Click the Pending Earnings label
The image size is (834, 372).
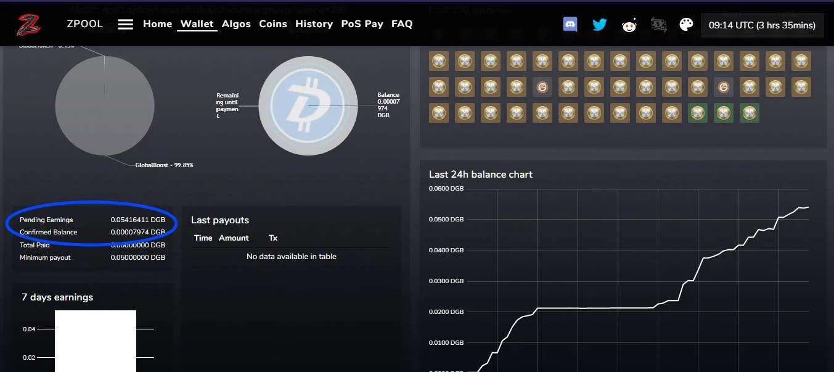(x=46, y=220)
